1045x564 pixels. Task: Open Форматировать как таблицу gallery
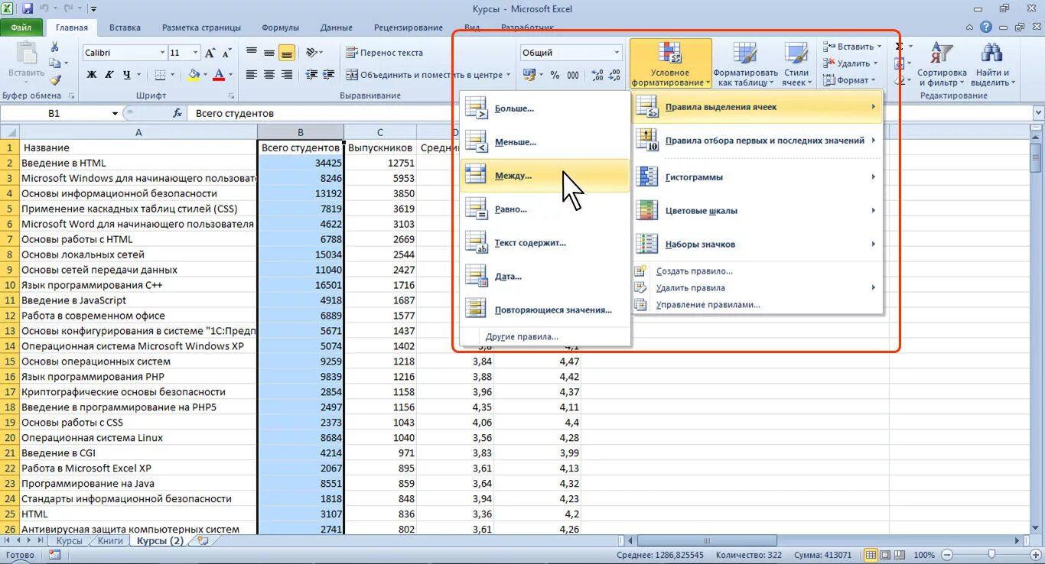click(x=745, y=64)
